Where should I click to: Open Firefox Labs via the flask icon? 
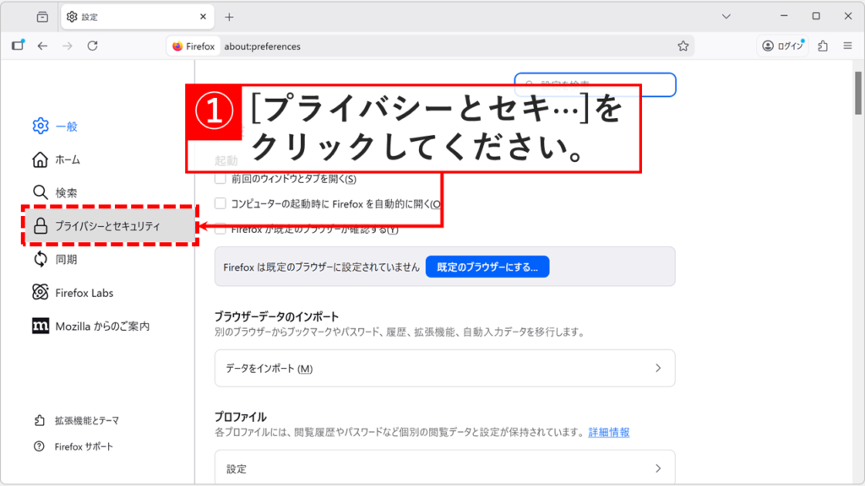[39, 293]
